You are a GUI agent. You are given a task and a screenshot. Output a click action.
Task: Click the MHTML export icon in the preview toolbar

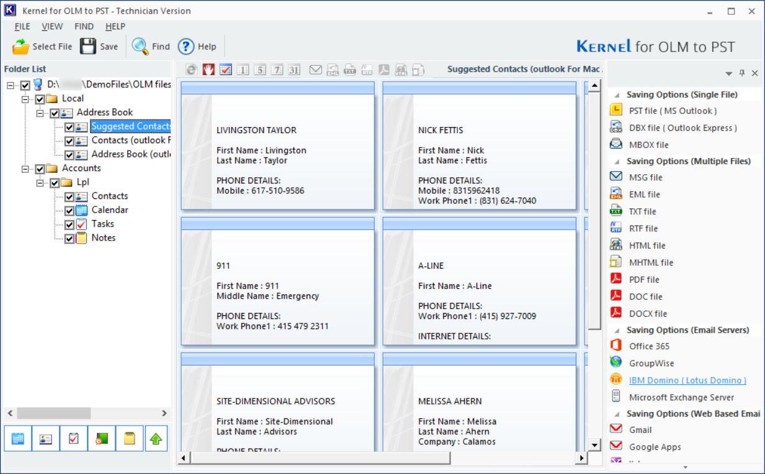418,70
